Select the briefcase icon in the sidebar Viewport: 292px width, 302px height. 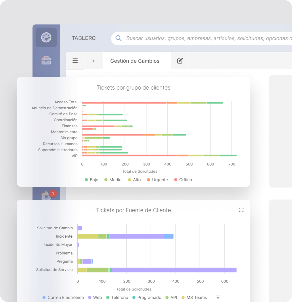point(46,60)
